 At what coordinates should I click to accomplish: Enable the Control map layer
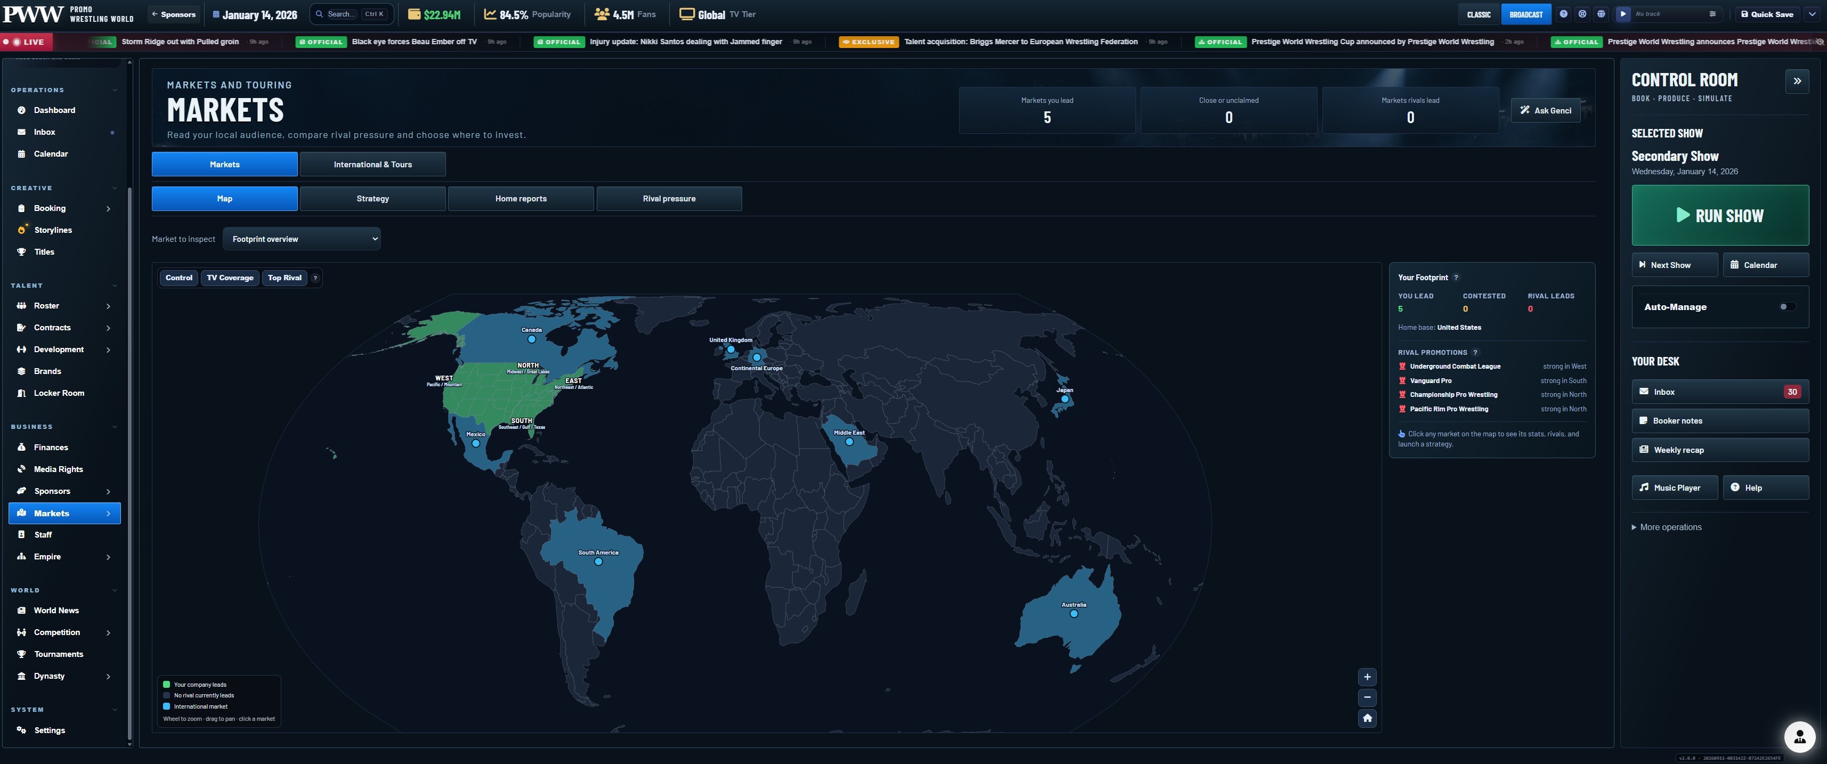[x=178, y=278]
